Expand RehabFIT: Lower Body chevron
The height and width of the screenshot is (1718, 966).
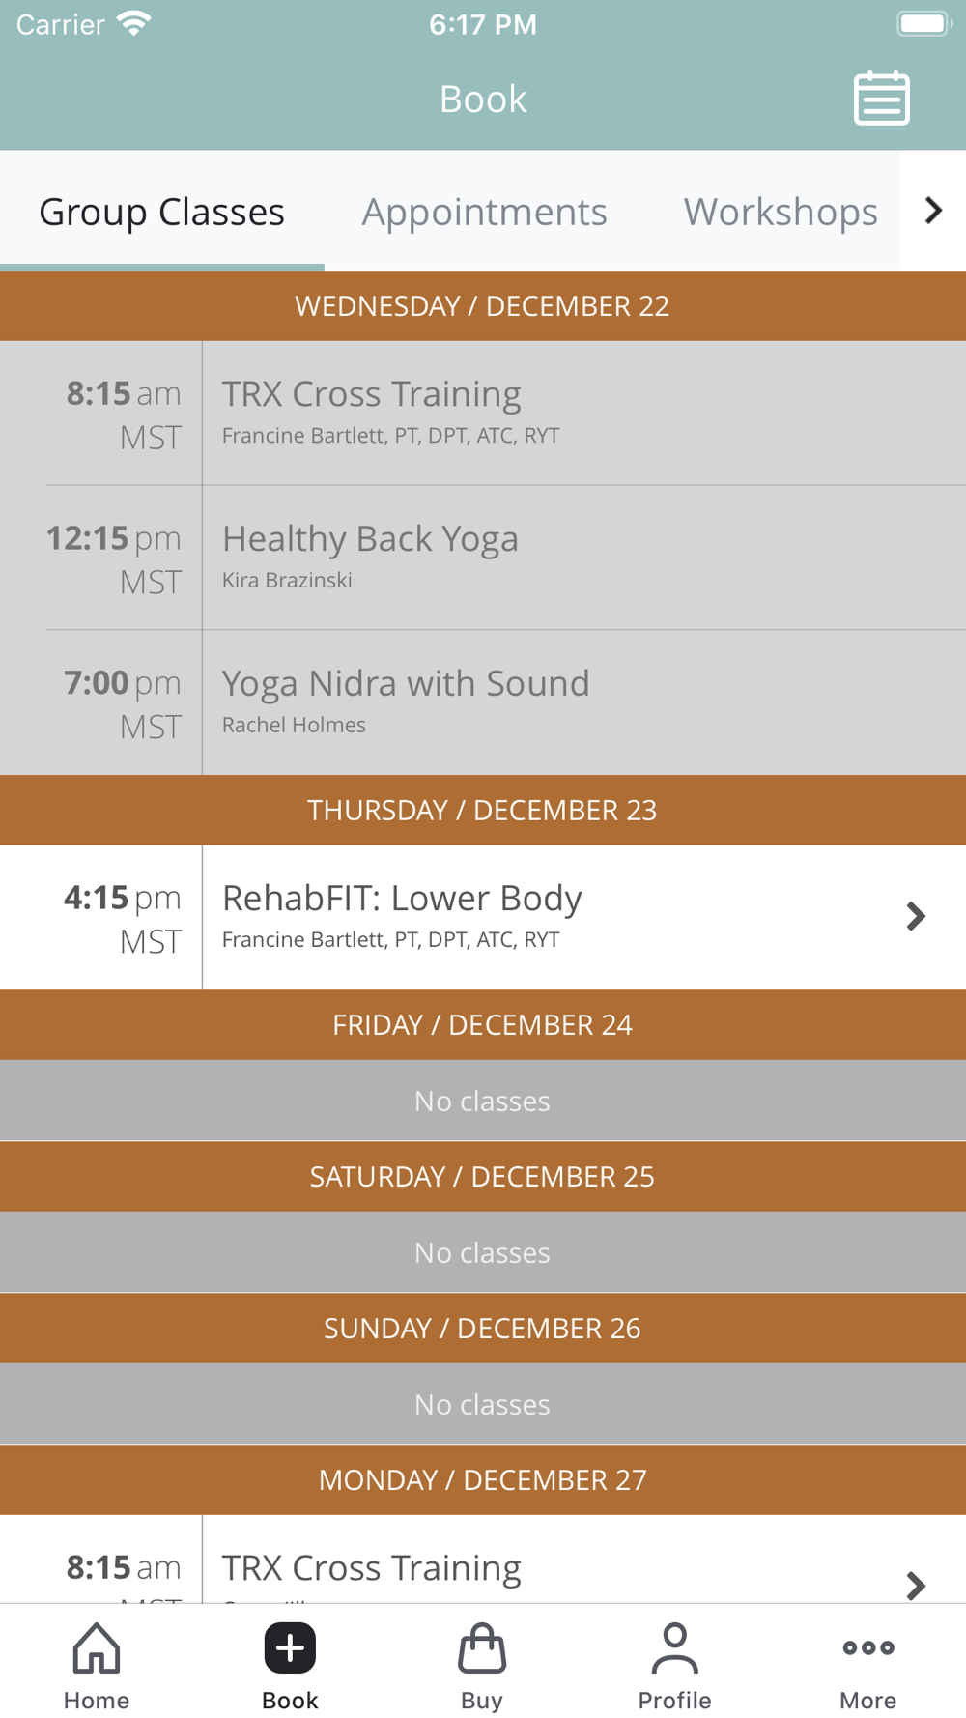coord(916,916)
